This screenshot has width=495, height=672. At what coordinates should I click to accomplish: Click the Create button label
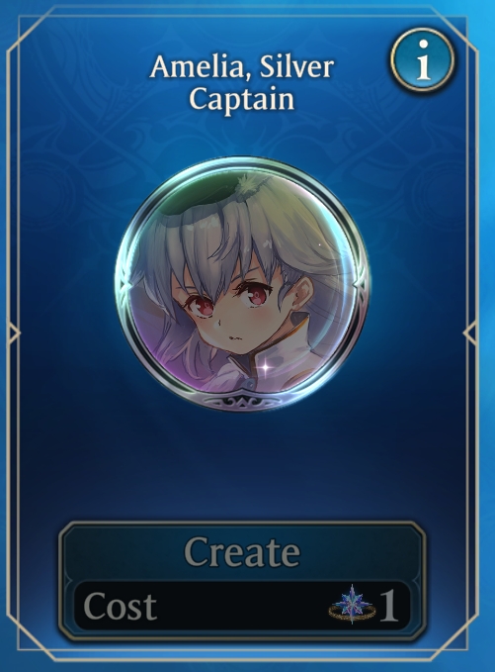coord(242,552)
